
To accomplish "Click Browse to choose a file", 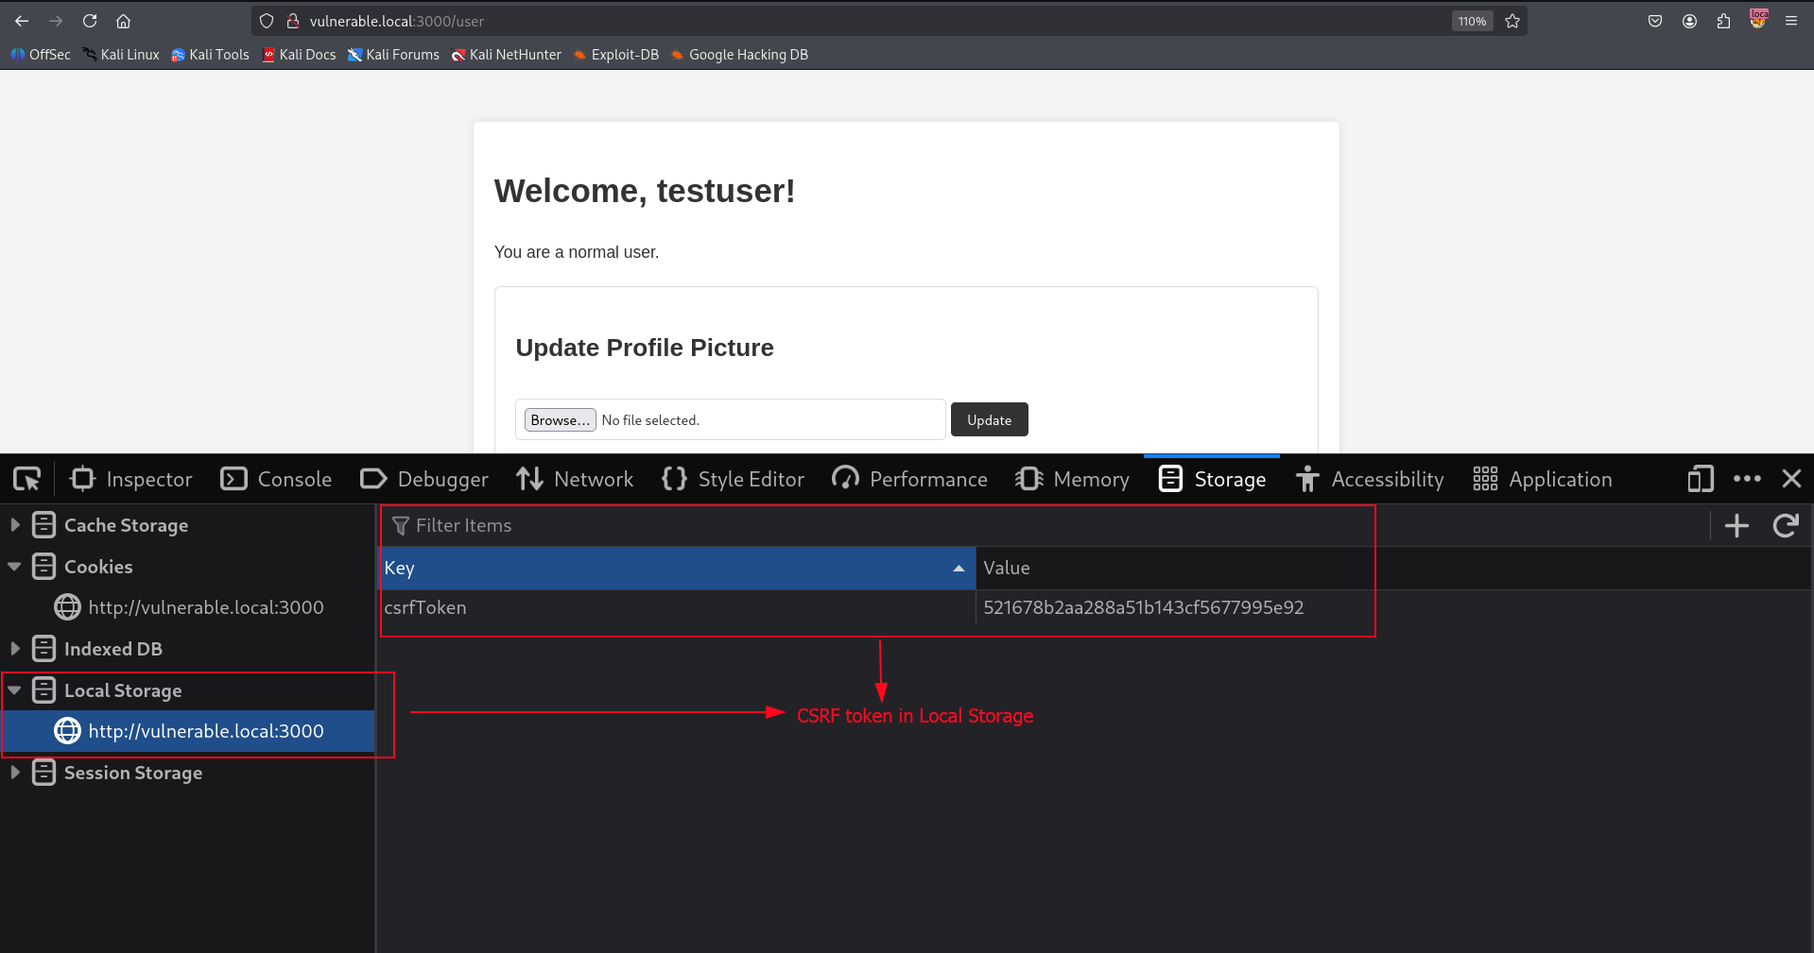I will tap(560, 420).
